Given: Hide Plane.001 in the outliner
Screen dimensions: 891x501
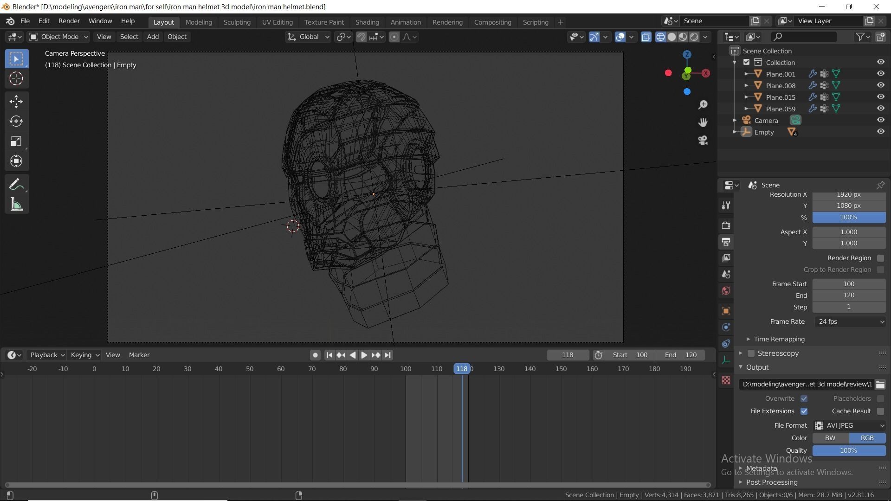Looking at the screenshot, I should (880, 74).
